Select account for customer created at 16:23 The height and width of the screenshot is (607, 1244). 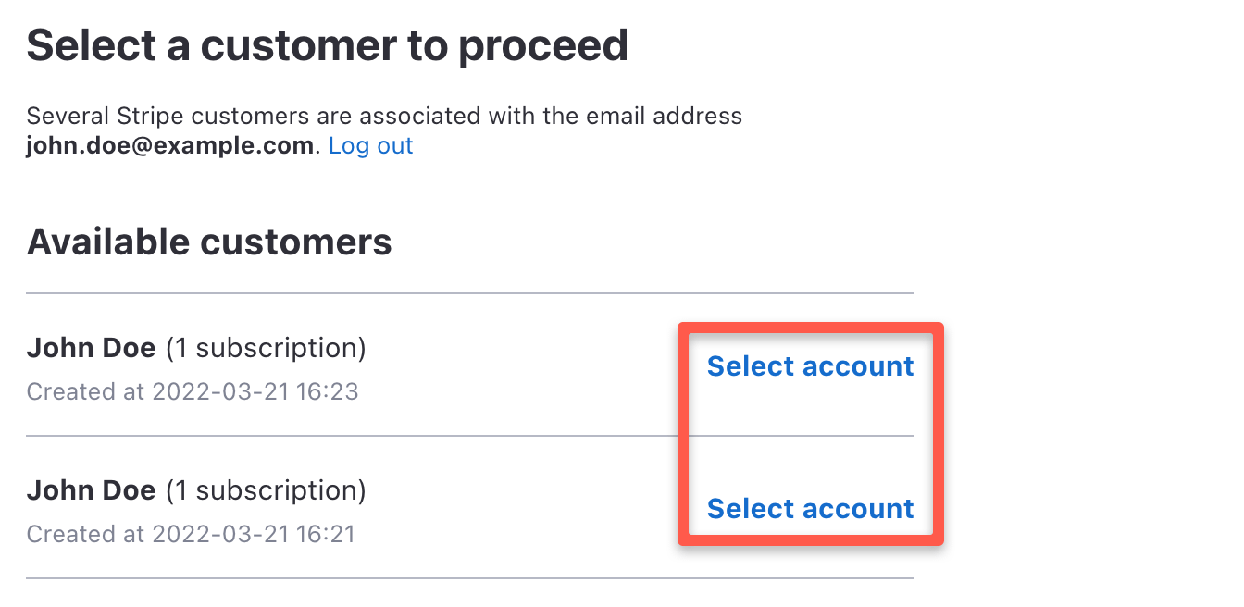[x=810, y=366]
